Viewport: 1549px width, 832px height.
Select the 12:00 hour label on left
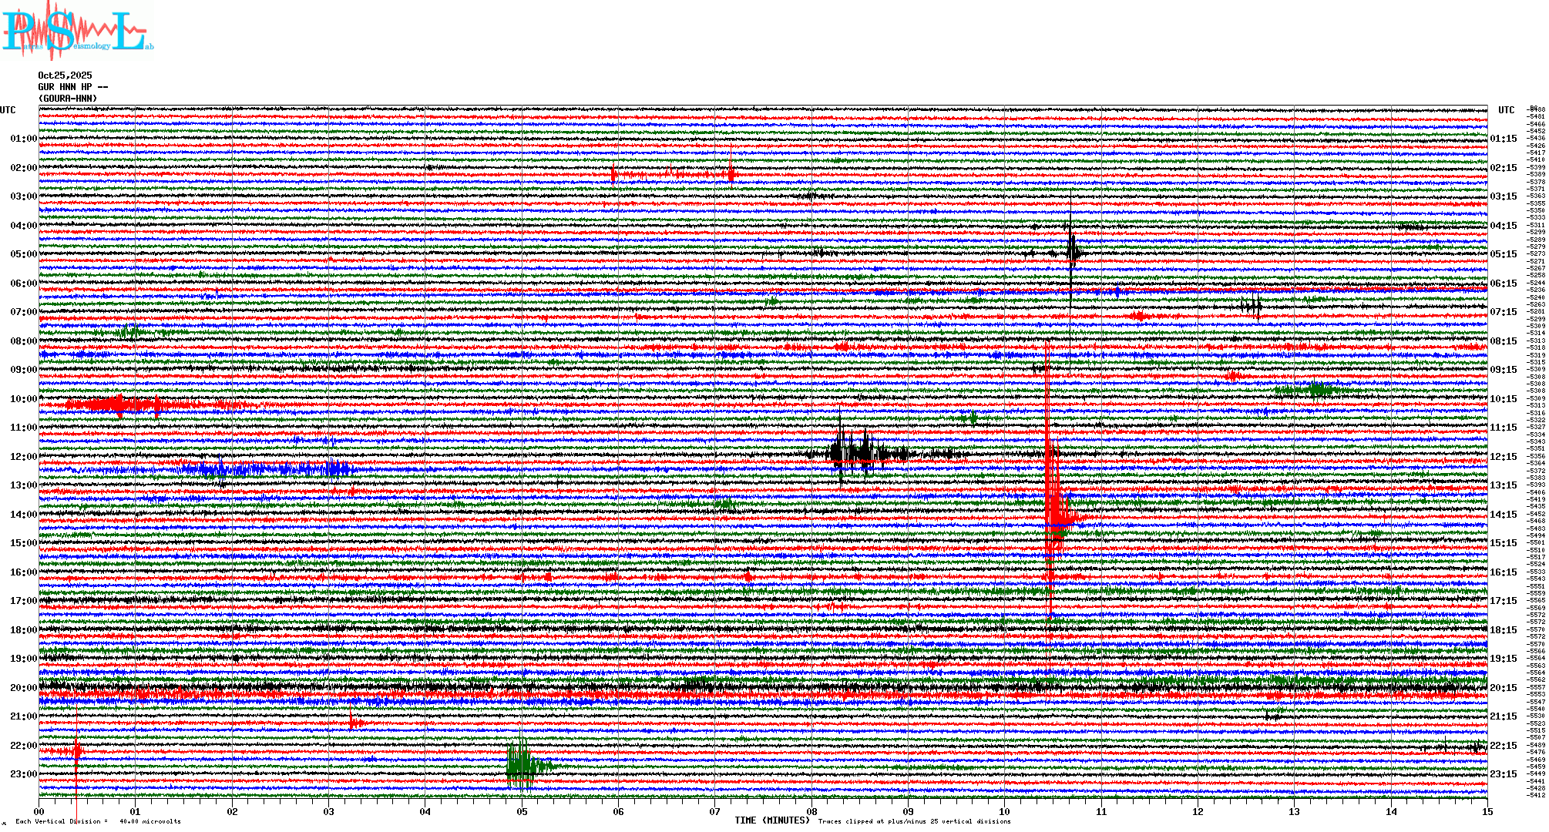tap(23, 457)
